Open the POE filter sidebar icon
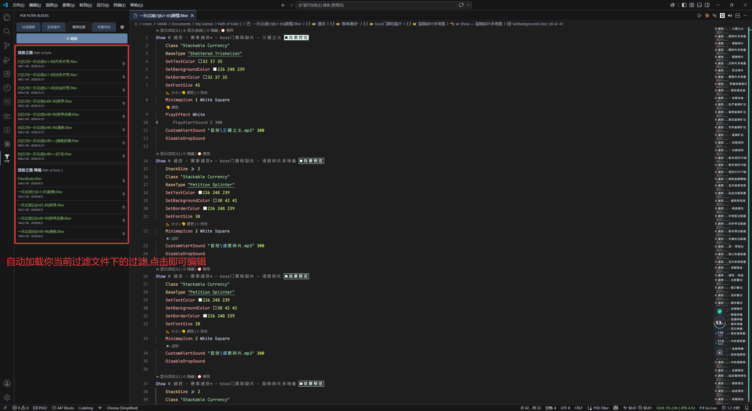 point(7,158)
